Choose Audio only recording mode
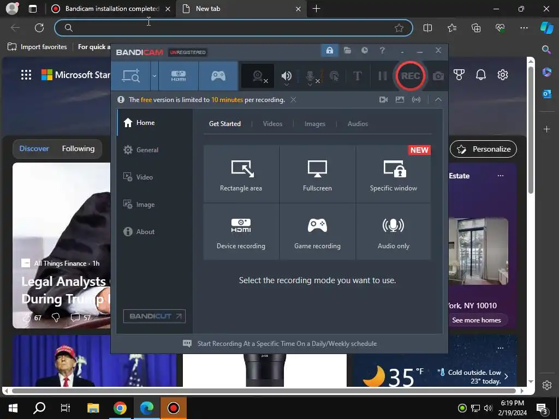The width and height of the screenshot is (559, 419). pos(393,231)
